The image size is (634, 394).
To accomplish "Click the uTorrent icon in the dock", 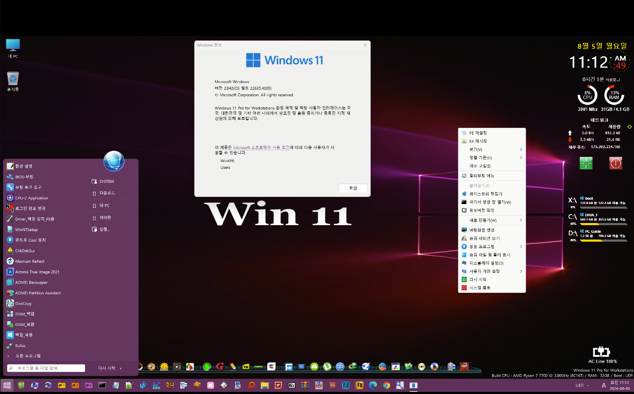I will coord(327,366).
